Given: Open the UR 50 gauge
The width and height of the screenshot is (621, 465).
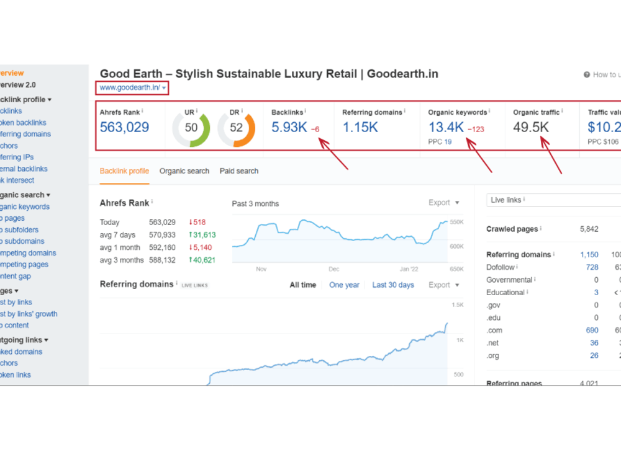Looking at the screenshot, I should click(191, 130).
